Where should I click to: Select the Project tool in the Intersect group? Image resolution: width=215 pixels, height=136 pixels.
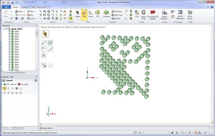(x=116, y=18)
